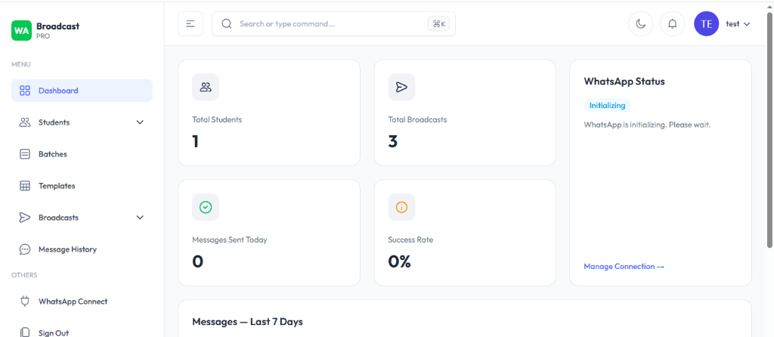Follow the Manage Connection link
Screen dimensions: 774x337
click(x=624, y=267)
